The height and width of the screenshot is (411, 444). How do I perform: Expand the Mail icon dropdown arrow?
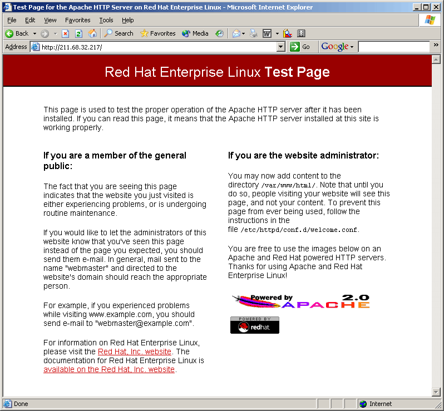[x=243, y=34]
